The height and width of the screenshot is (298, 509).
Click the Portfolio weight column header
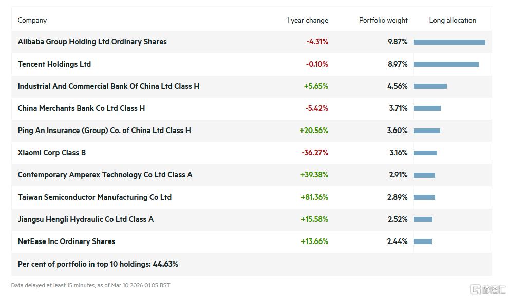[x=383, y=21]
